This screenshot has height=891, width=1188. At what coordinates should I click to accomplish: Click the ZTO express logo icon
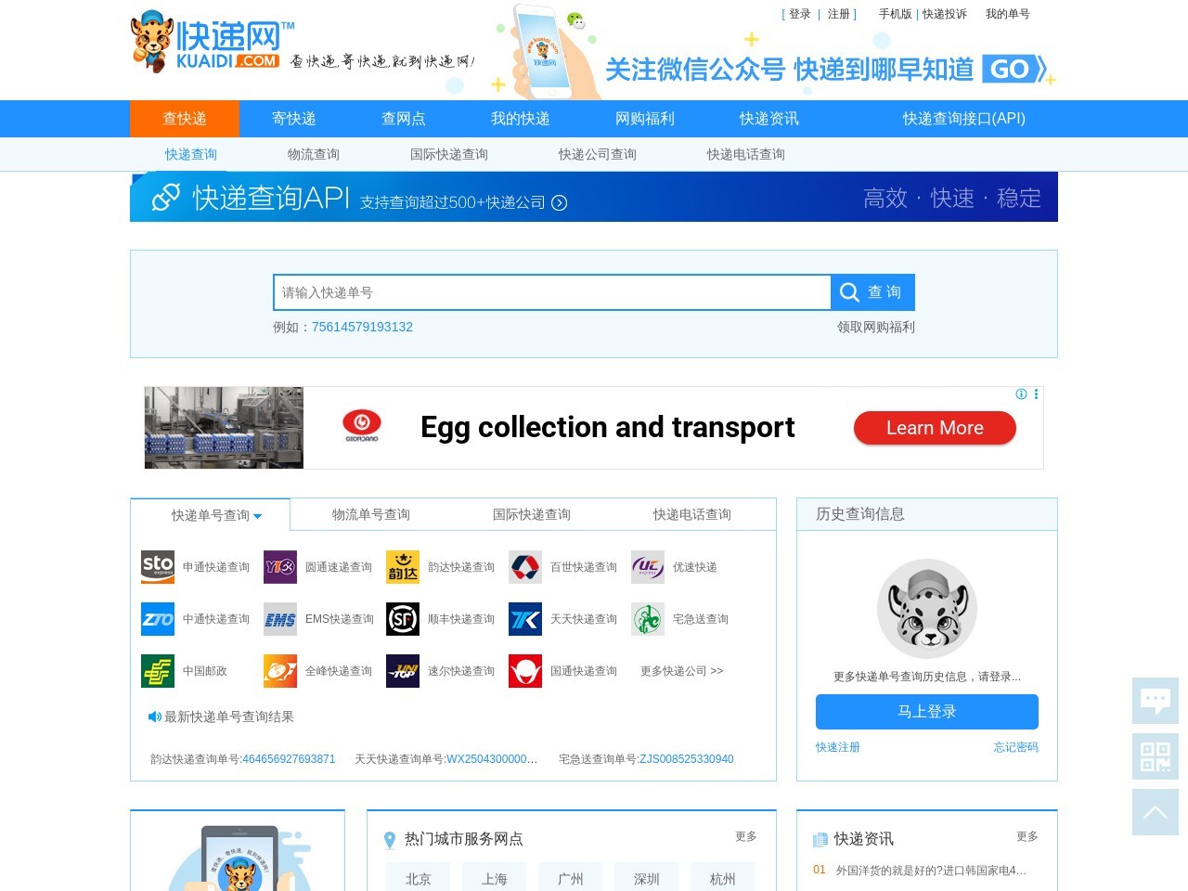[158, 619]
